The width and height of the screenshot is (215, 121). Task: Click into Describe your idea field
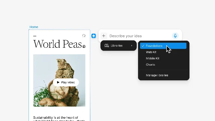(x=139, y=36)
